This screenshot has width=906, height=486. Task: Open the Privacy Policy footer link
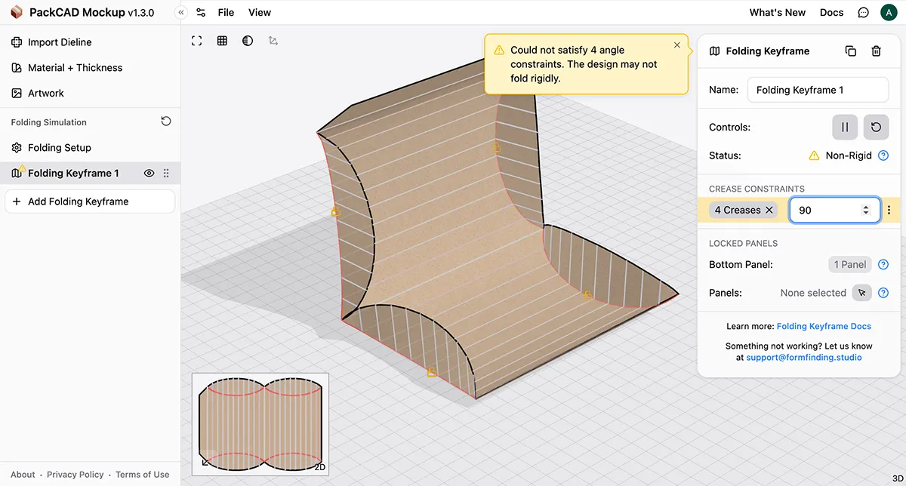(x=75, y=475)
